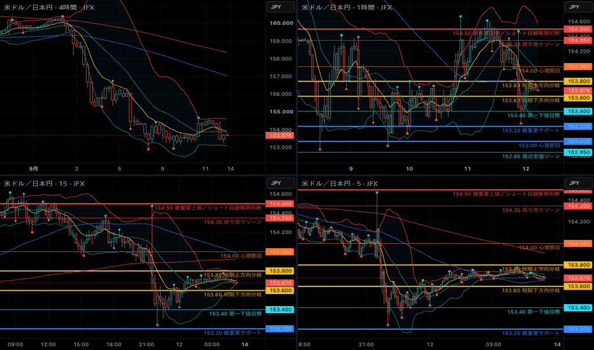
Task: Select the 米ドル／日本円 · 15 · JFX chart title
Action: click(44, 183)
